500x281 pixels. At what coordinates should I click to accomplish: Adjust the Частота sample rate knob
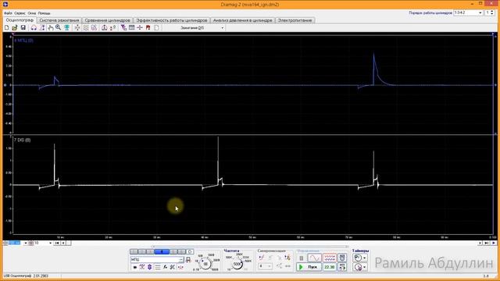click(237, 264)
